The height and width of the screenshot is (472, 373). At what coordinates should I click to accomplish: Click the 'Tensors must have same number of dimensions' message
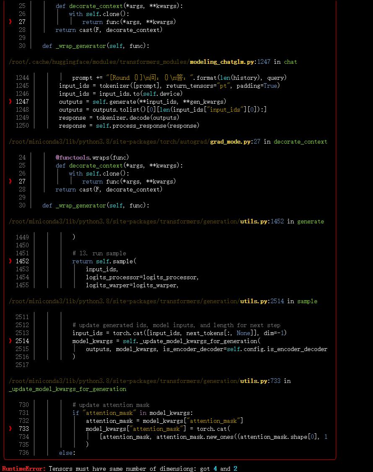coord(122,468)
